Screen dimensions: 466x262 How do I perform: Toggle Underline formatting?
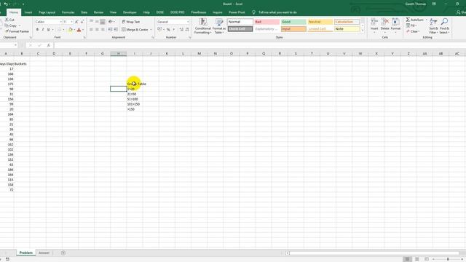[x=49, y=30]
